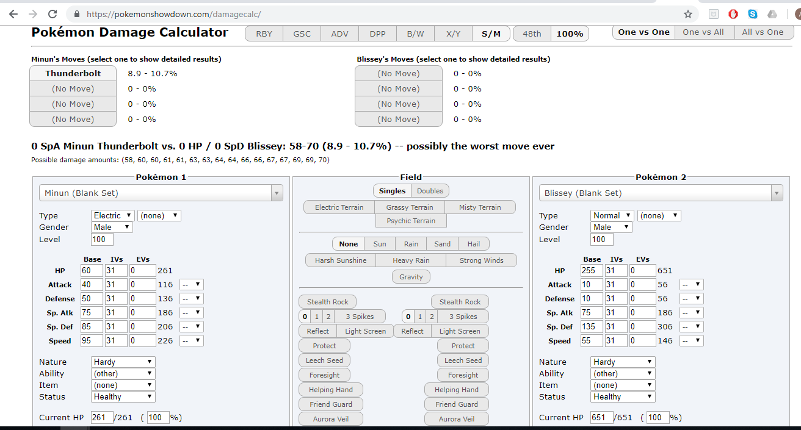Click the 'possibly the worst move ever' result

(x=480, y=146)
